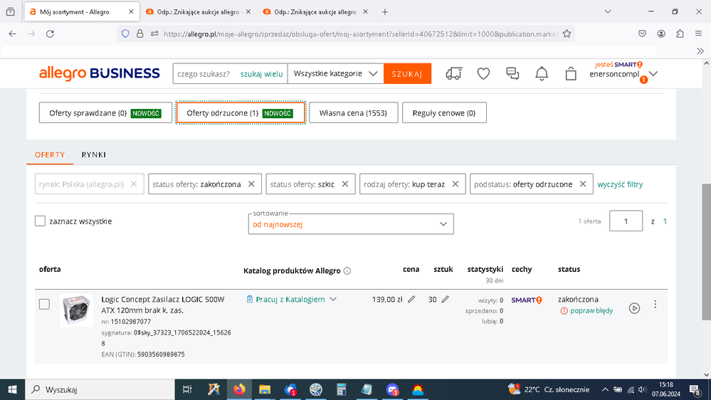711x400 pixels.
Task: Open the sorting dropdown 'od najnowszej'
Action: 352,224
